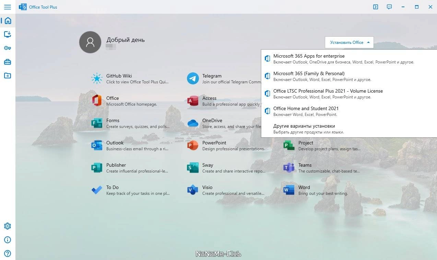Open the OneDrive app shortcut
The image size is (437, 260).
[x=224, y=123]
